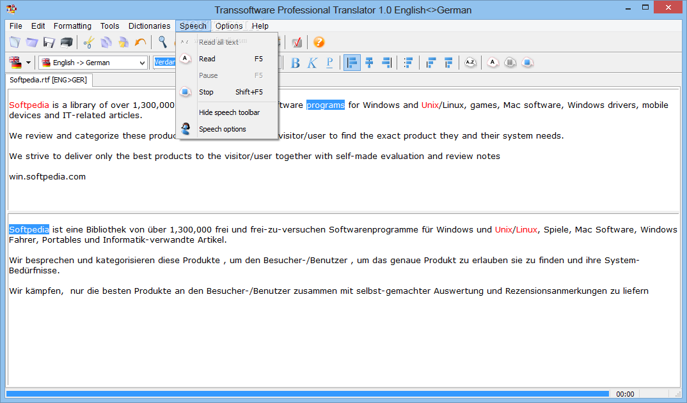Viewport: 687px width, 403px height.
Task: Print the document with printer icon
Action: (x=66, y=42)
